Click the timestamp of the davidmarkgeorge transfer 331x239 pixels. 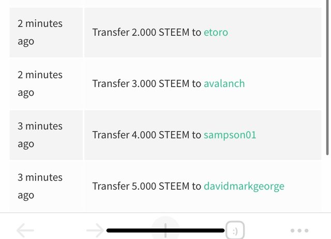point(40,186)
